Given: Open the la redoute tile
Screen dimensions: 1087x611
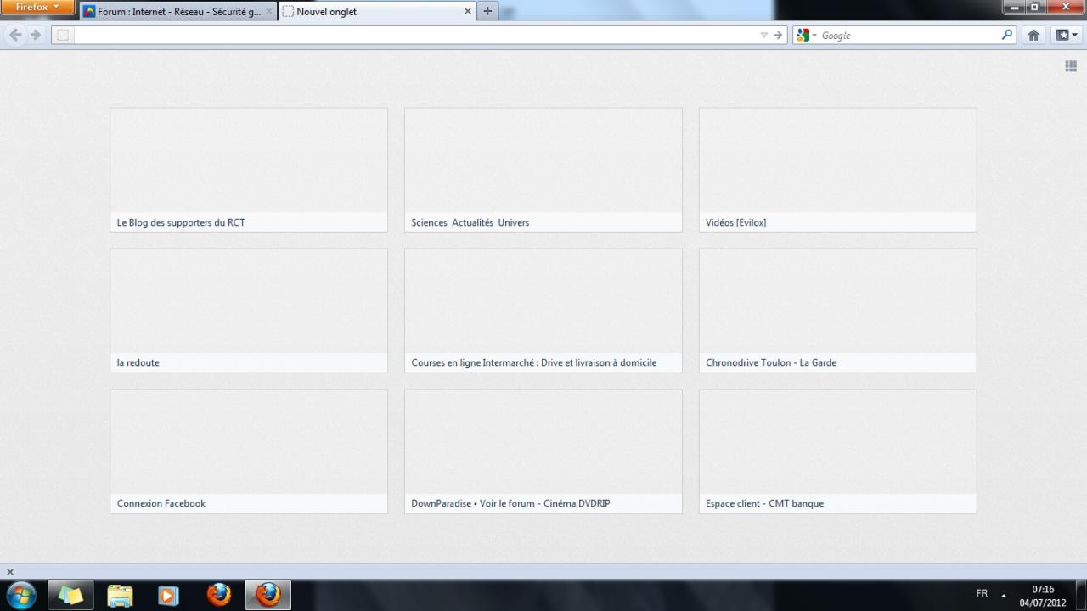Looking at the screenshot, I should click(x=249, y=311).
